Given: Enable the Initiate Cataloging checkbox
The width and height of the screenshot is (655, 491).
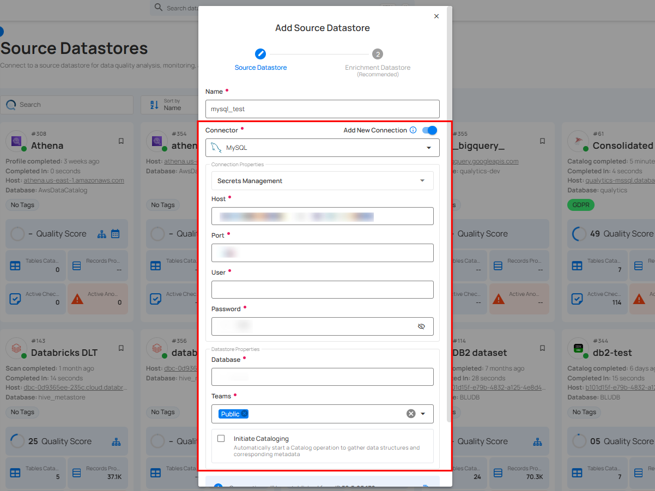Looking at the screenshot, I should coord(221,438).
